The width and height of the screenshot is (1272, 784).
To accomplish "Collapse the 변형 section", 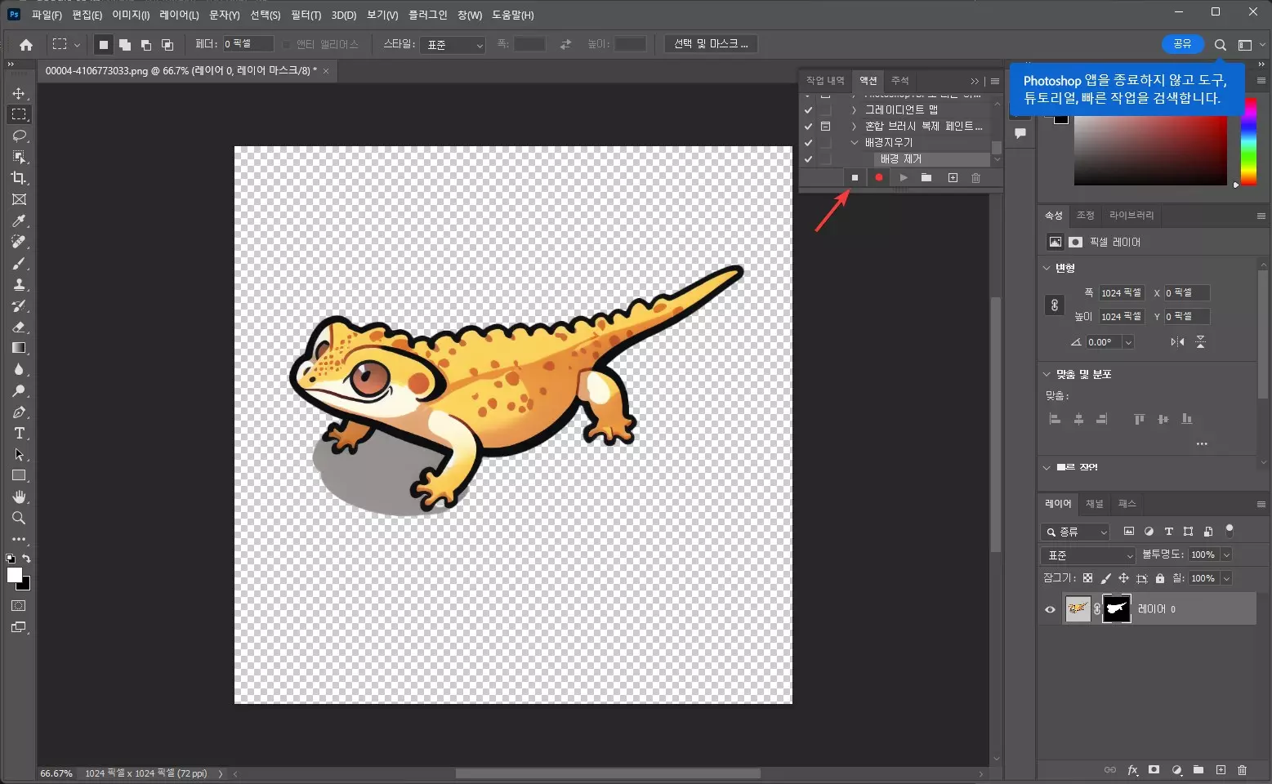I will 1047,268.
